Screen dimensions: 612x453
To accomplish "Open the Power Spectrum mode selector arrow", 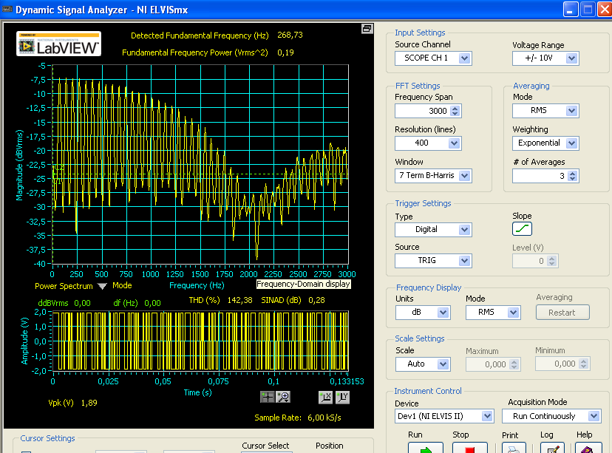I will (x=102, y=286).
